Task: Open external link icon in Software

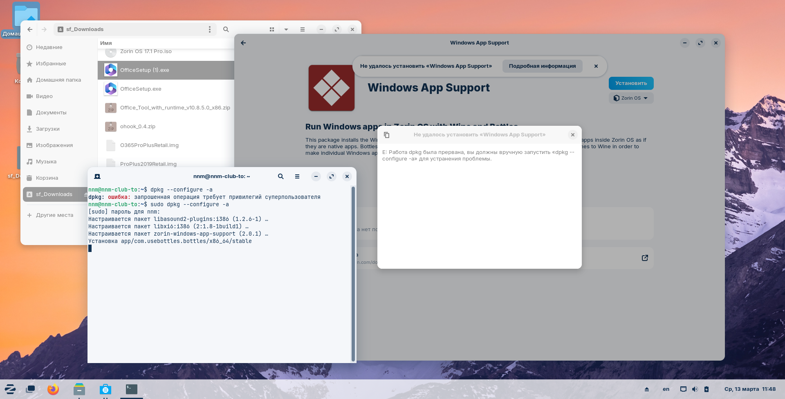Action: [645, 258]
